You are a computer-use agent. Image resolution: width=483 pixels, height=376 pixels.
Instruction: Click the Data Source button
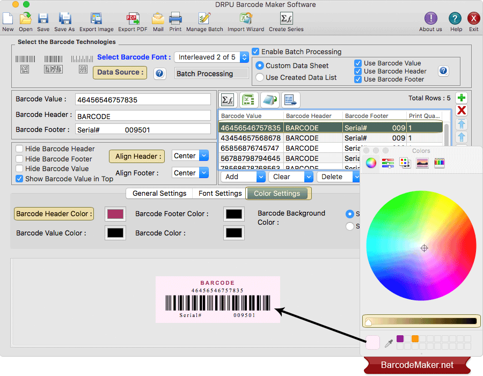click(x=120, y=72)
